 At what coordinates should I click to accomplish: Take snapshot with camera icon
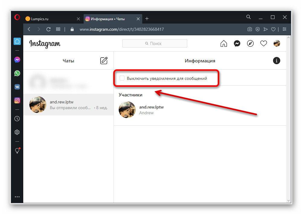(x=250, y=29)
